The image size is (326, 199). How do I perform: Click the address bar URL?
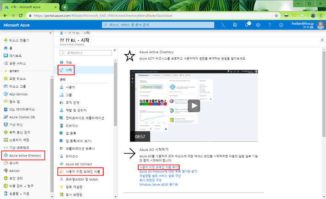[x=103, y=16]
